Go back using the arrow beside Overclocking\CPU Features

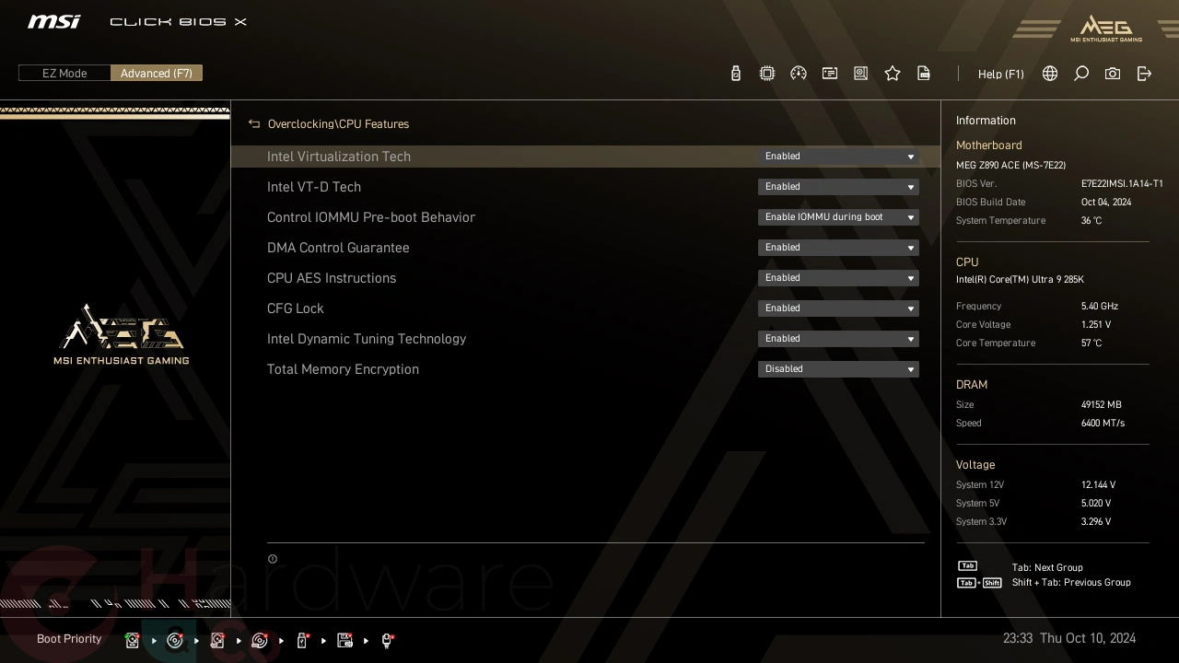coord(254,123)
